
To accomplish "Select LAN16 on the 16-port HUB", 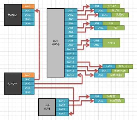I will coord(71,75).
